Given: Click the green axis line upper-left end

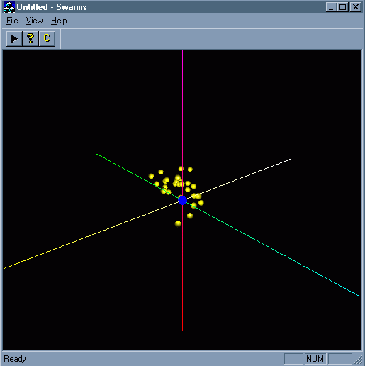Looking at the screenshot, I should pyautogui.click(x=97, y=154).
